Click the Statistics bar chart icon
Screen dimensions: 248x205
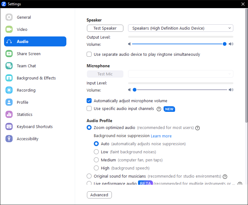point(9,114)
